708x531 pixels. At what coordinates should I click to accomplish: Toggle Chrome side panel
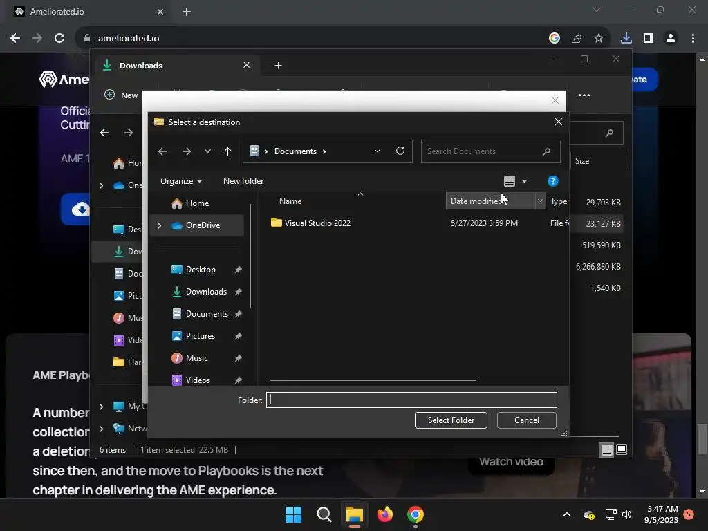click(649, 39)
